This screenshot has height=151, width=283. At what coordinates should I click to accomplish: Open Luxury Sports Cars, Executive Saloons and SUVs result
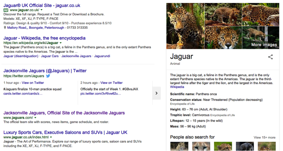65,132
